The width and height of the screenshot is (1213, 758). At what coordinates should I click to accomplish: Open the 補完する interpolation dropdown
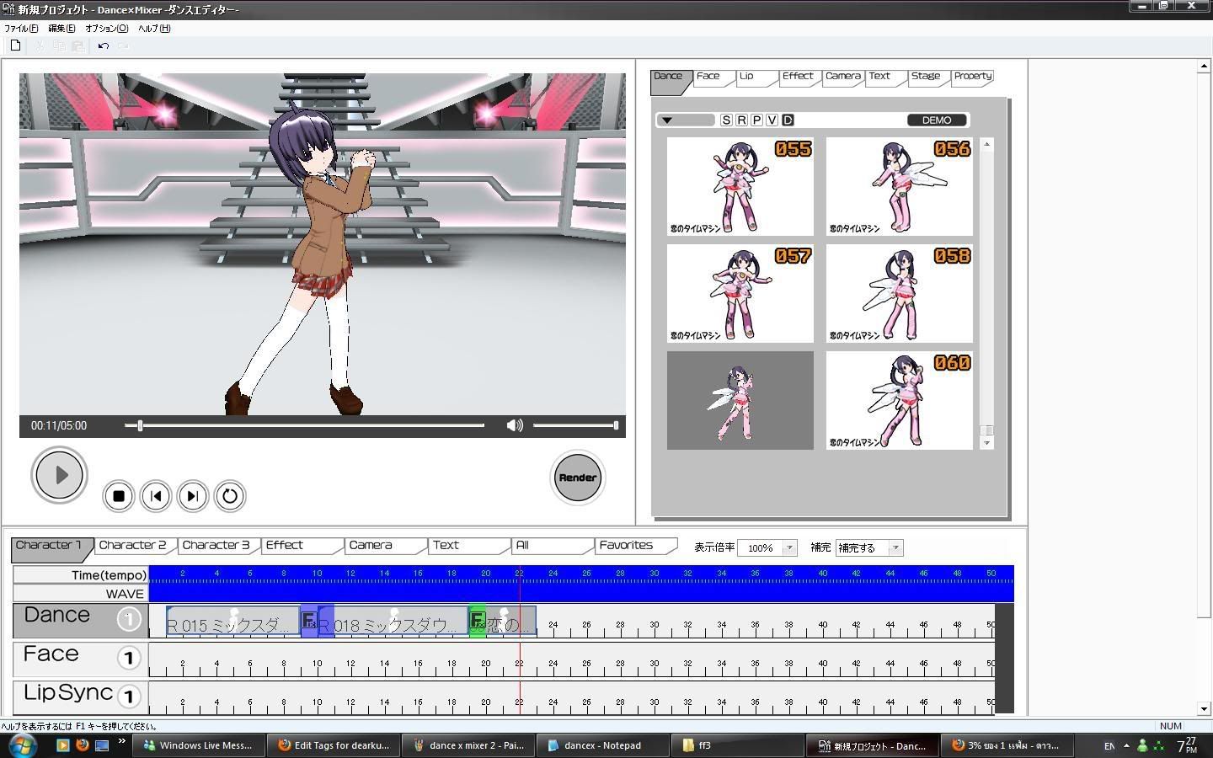[x=895, y=547]
